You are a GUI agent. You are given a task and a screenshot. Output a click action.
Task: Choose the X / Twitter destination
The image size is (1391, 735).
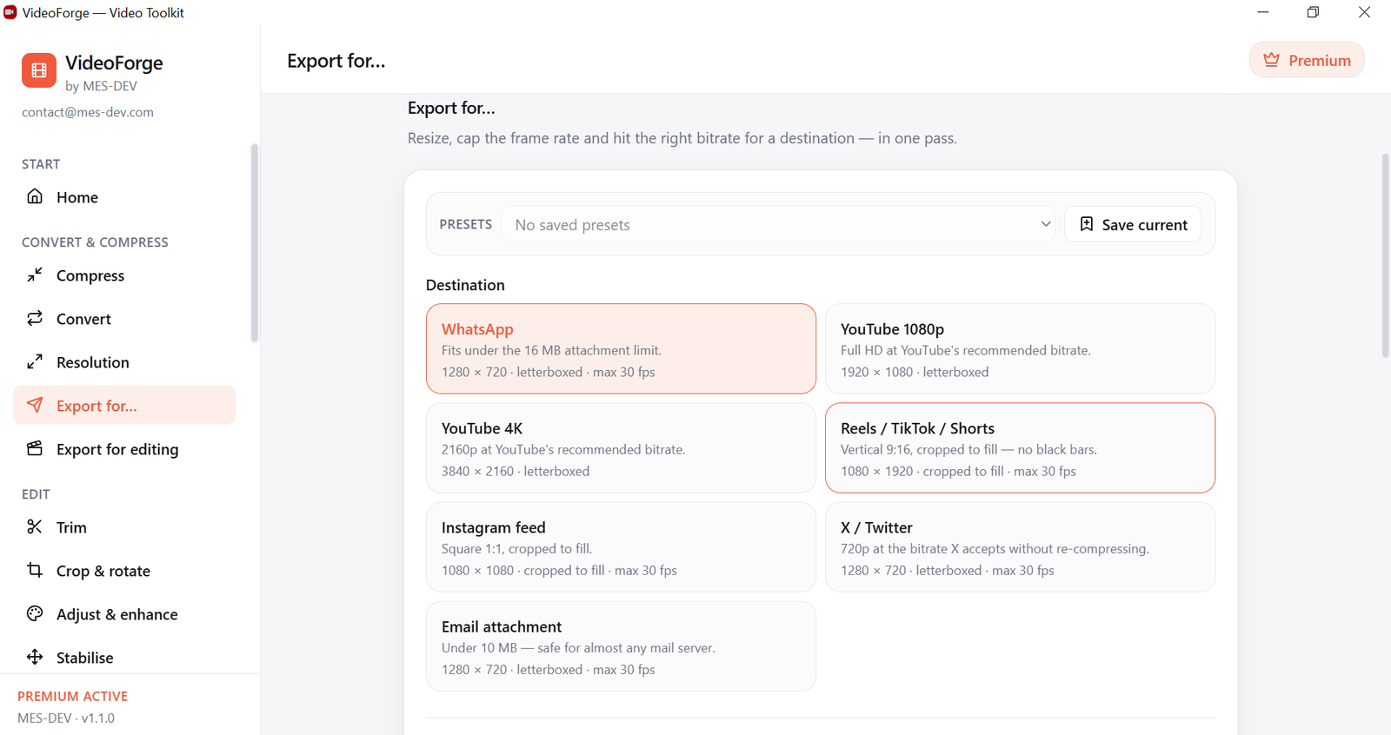(x=1020, y=546)
